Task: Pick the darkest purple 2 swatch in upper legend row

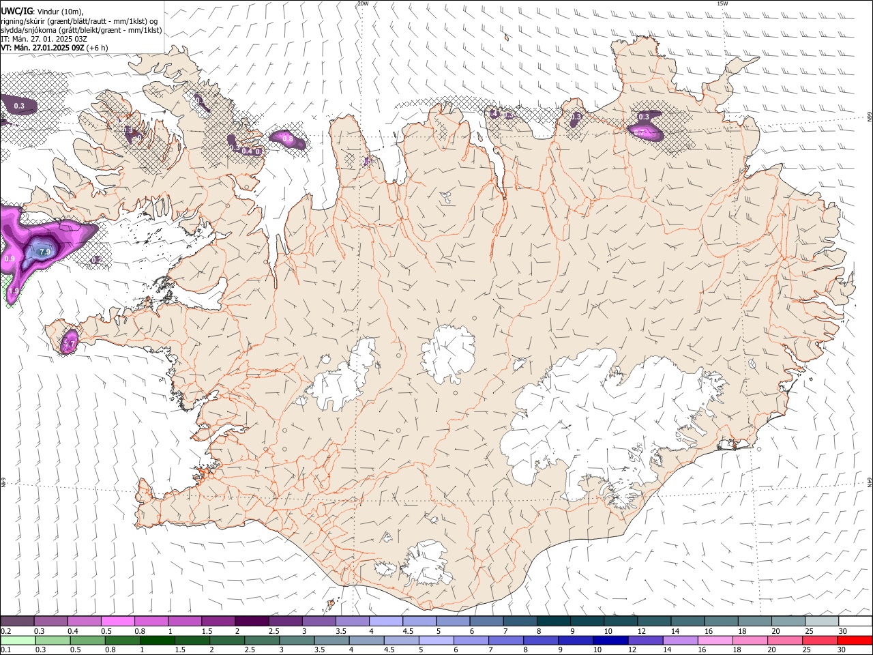Action: 252,621
